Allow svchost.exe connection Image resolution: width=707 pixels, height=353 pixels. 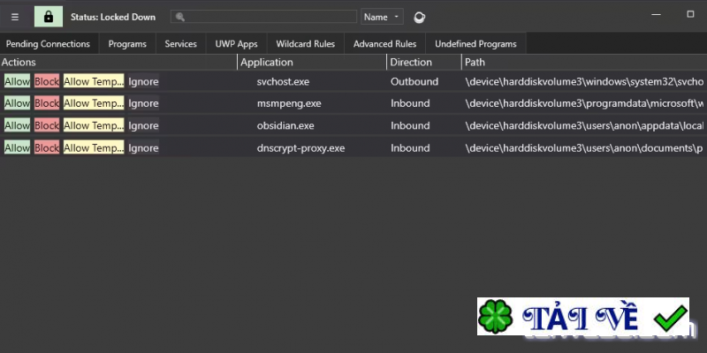[17, 81]
